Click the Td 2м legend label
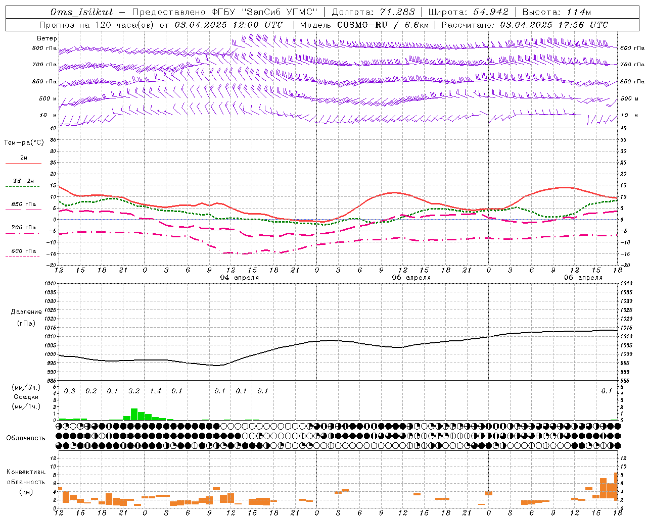The width and height of the screenshot is (647, 517). click(x=23, y=181)
